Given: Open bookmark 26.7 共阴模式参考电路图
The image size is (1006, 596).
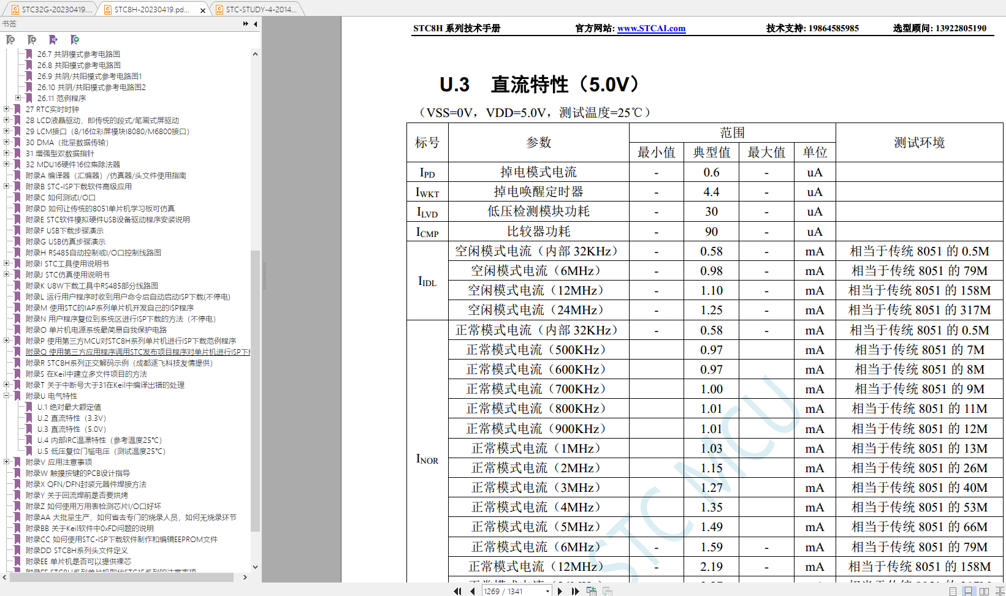Looking at the screenshot, I should 78,54.
